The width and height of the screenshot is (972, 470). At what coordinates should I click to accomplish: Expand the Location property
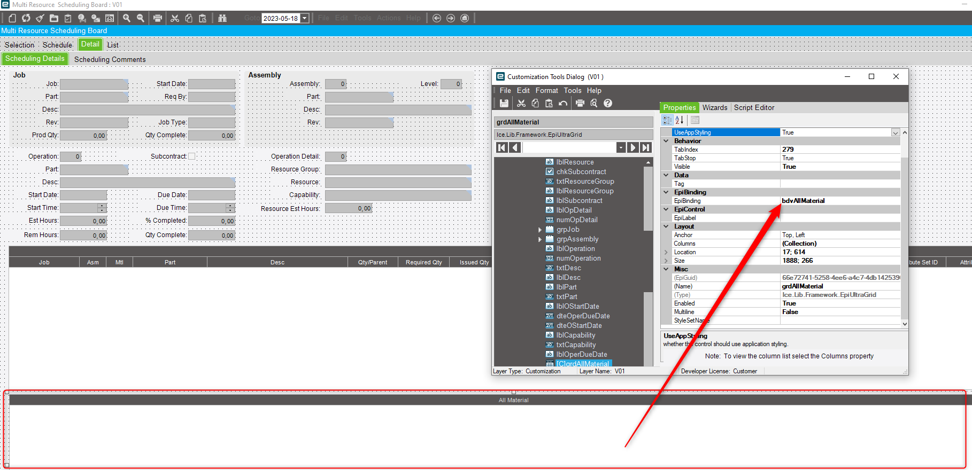[666, 252]
